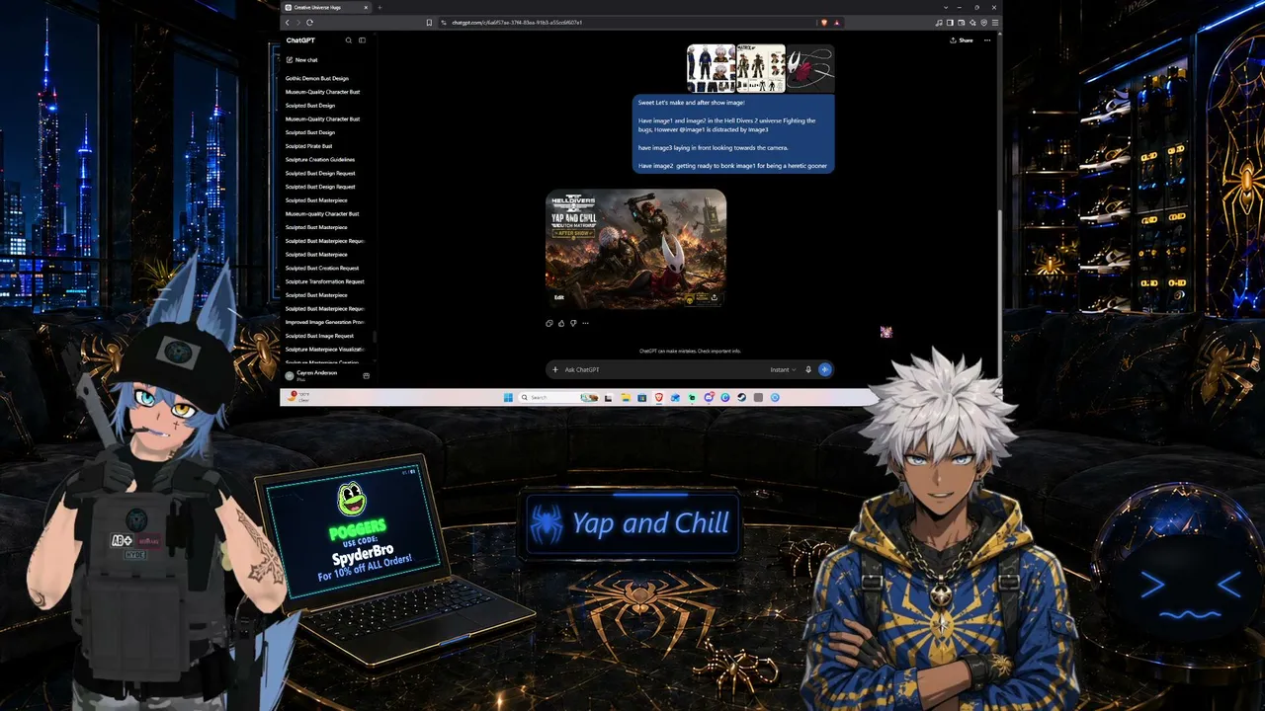The width and height of the screenshot is (1265, 711).
Task: Open the Leo AI sparkle icon
Action: [972, 23]
